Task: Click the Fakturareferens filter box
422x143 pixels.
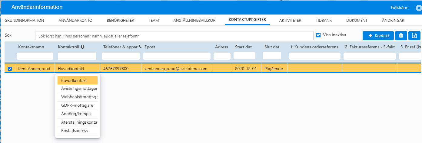Action: [x=370, y=56]
